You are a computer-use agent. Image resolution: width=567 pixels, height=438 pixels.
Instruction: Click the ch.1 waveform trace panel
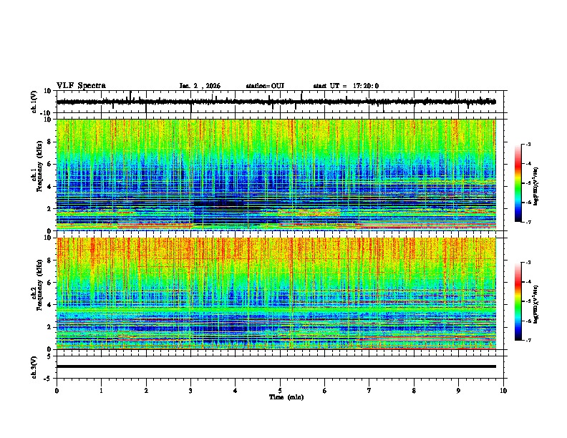[280, 102]
